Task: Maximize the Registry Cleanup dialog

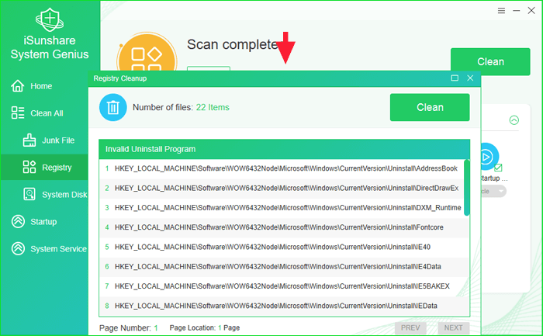Action: [x=455, y=78]
